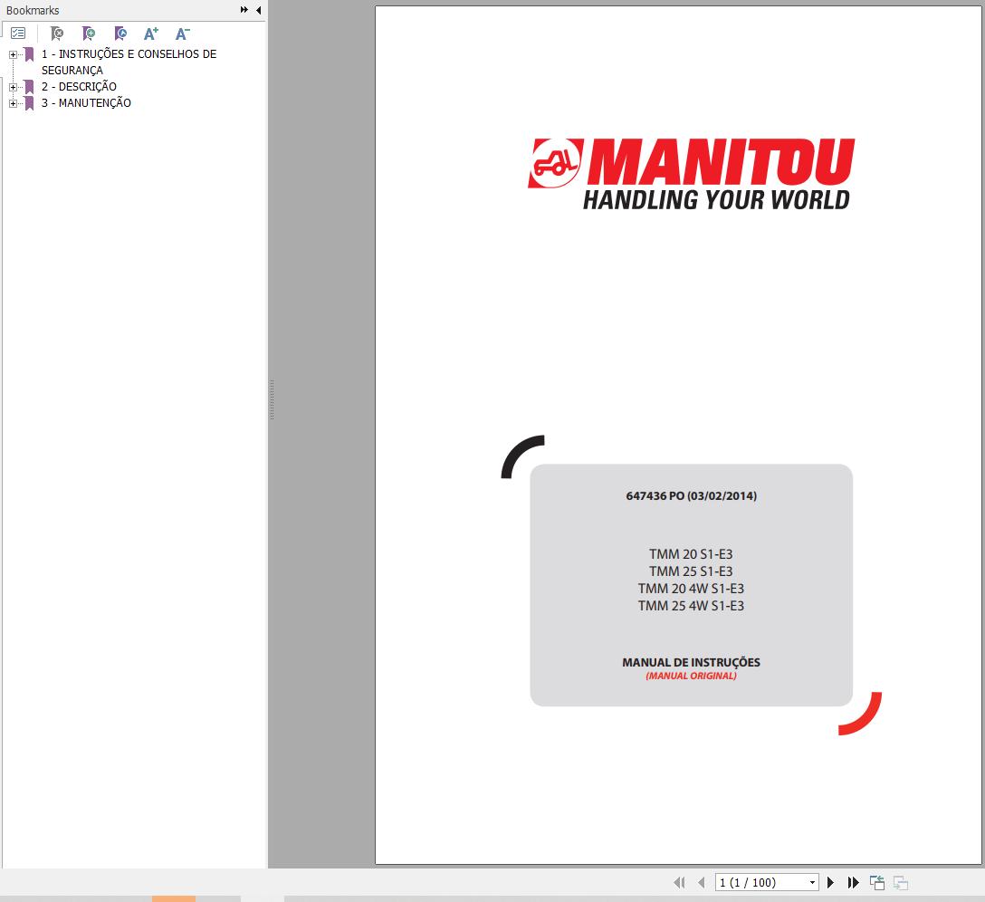Click the text TMM 20 4W S1-E3
The image size is (985, 902).
pos(691,589)
